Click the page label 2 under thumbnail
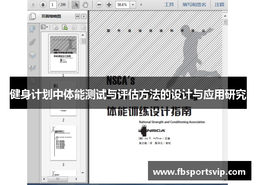Image resolution: width=256 pixels, height=185 pixels. point(63,120)
